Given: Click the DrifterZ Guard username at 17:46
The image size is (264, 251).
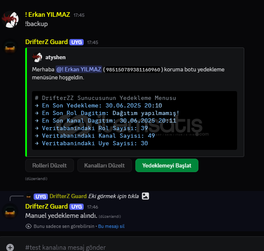Looking at the screenshot, I should point(47,207).
